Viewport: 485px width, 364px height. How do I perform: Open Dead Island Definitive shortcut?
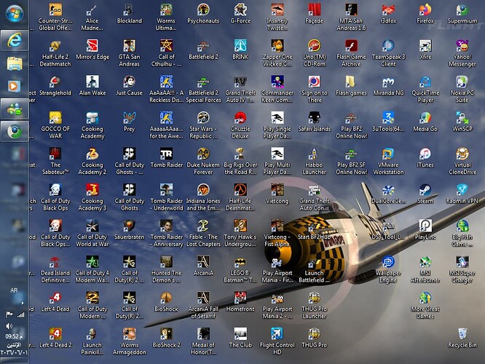pos(55,269)
